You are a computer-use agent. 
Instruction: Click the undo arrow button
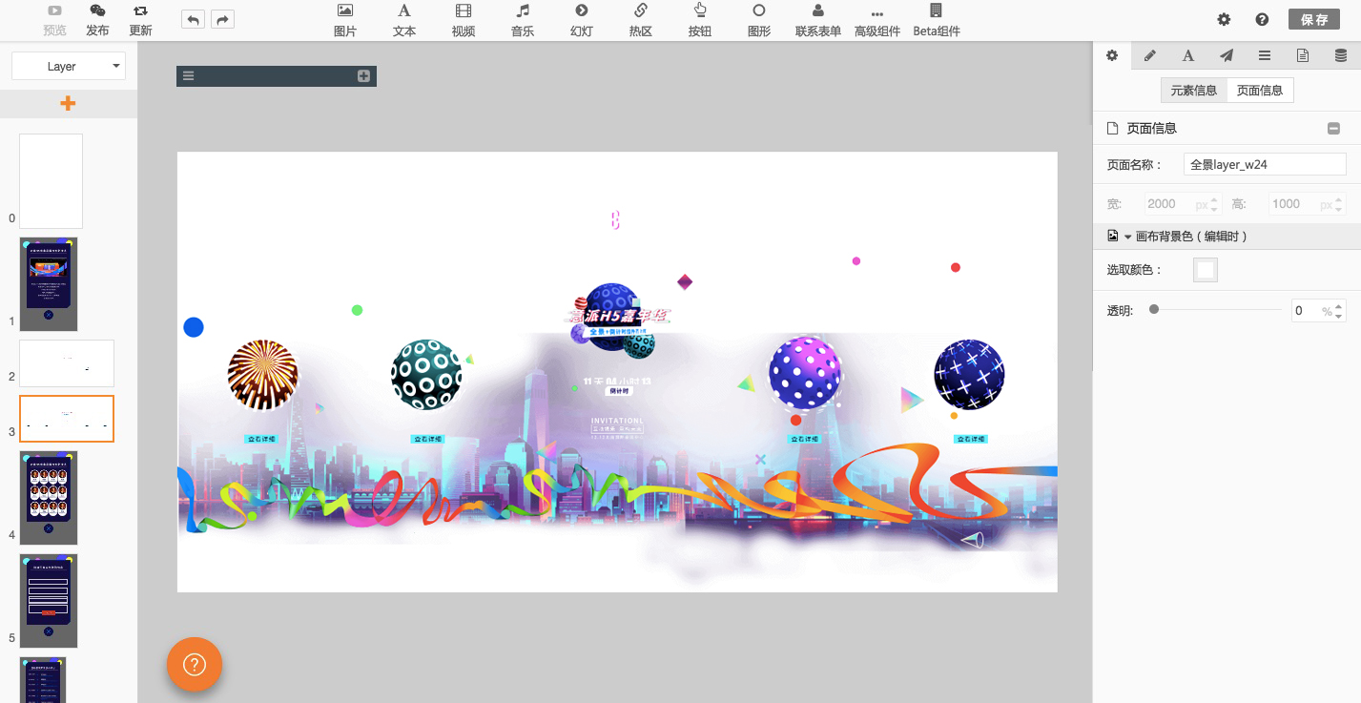coord(193,19)
